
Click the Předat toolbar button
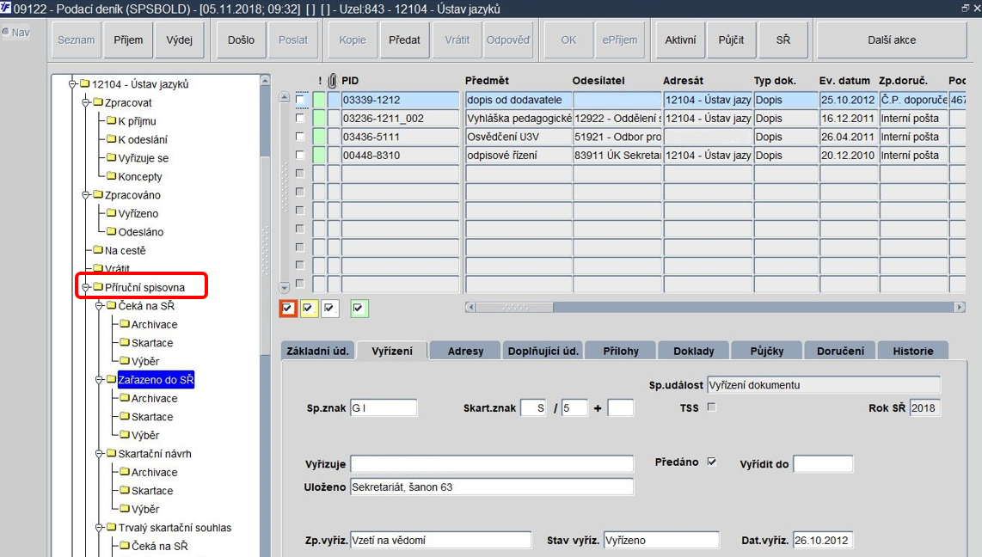(x=404, y=40)
